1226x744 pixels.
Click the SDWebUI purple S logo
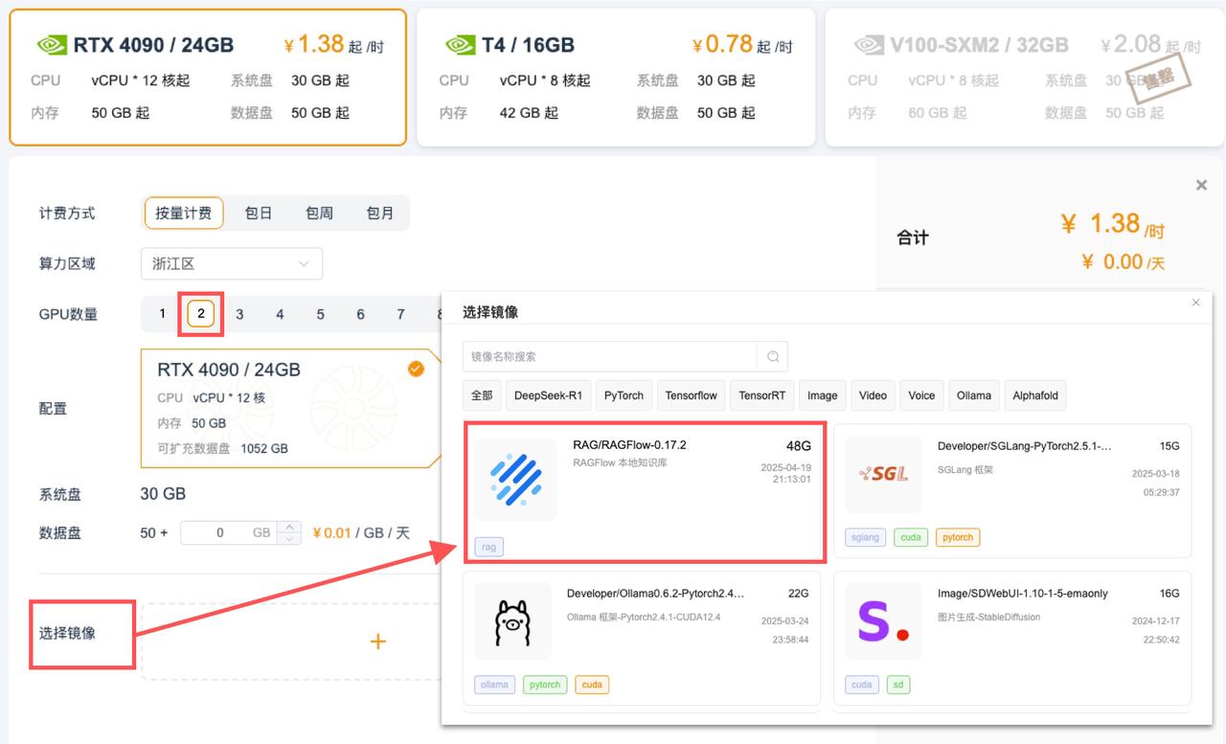tap(883, 621)
